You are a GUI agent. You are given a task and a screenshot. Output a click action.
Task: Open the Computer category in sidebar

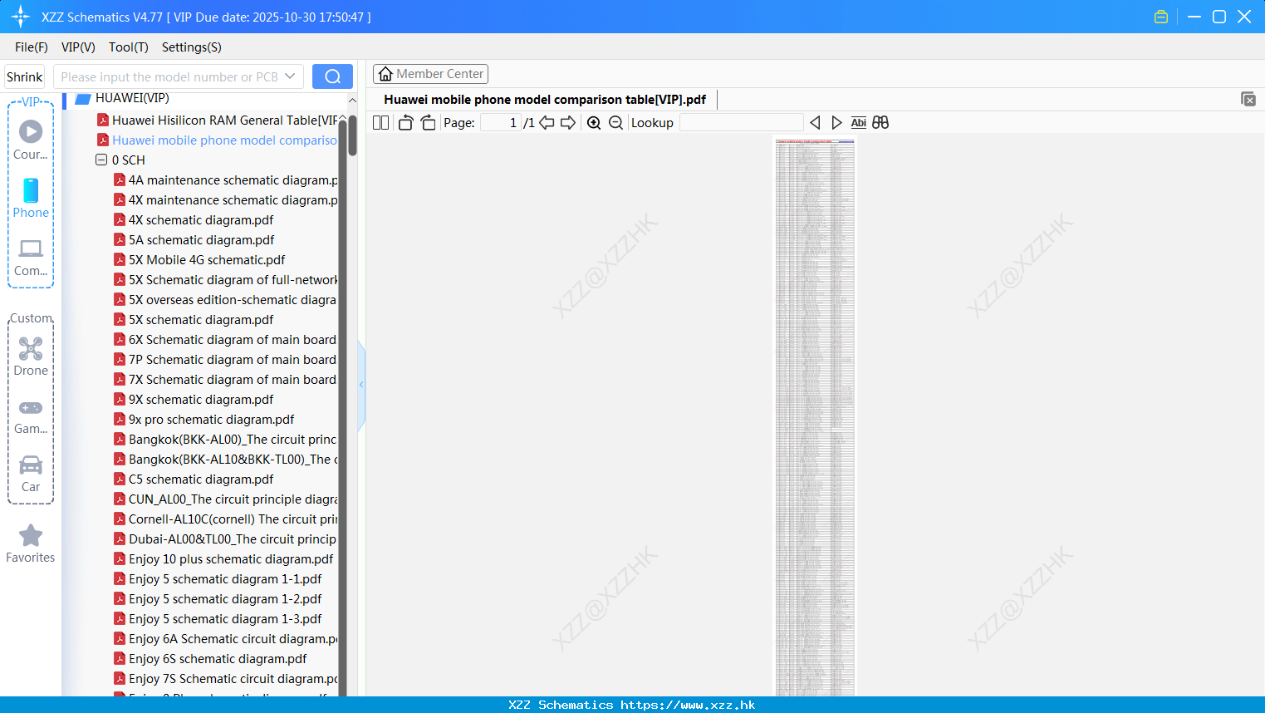[x=31, y=257]
